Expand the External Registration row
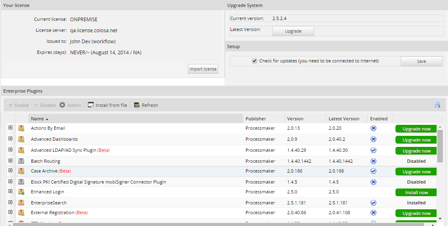Screen dimensions: 448x226 click(11, 213)
